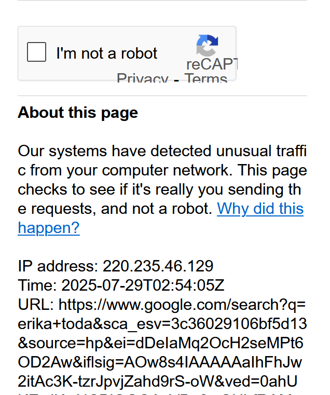This screenshot has width=330, height=395.
Task: Click the divider line above About this page
Action: (x=162, y=96)
